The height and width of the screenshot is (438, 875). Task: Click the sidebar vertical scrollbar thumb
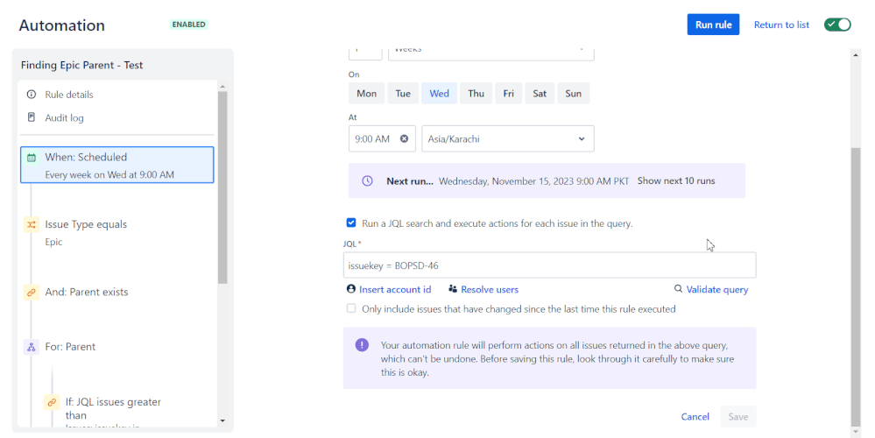222,187
